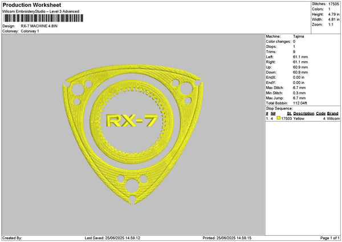Viewport: 342px width, 242px height.
Task: Click the Stitches value 17505
Action: coord(333,4)
